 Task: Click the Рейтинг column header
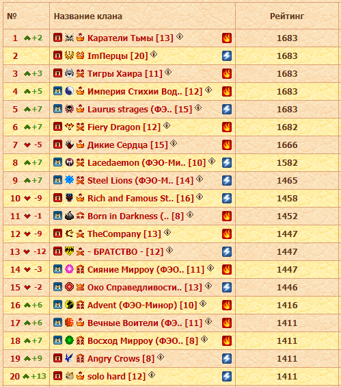click(287, 16)
